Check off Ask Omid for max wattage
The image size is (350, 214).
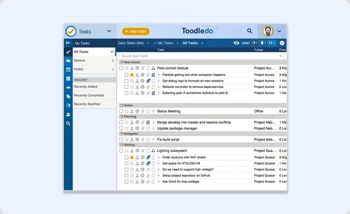click(x=126, y=181)
